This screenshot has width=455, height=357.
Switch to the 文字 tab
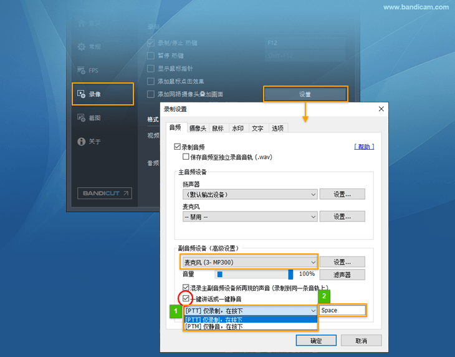257,128
